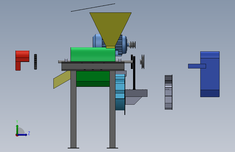The image size is (235, 152).
Task: Select the bright green upper housing cover
Action: pyautogui.click(x=93, y=54)
